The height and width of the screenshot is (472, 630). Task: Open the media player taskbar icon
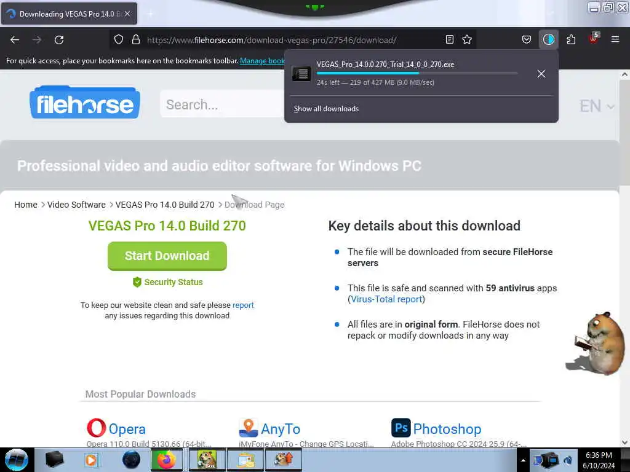(x=91, y=460)
